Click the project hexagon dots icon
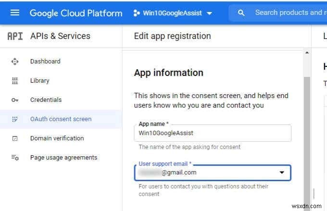Image resolution: width=327 pixels, height=211 pixels. pos(137,13)
